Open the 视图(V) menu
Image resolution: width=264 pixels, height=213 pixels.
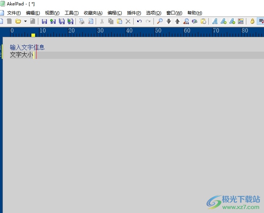coord(52,13)
